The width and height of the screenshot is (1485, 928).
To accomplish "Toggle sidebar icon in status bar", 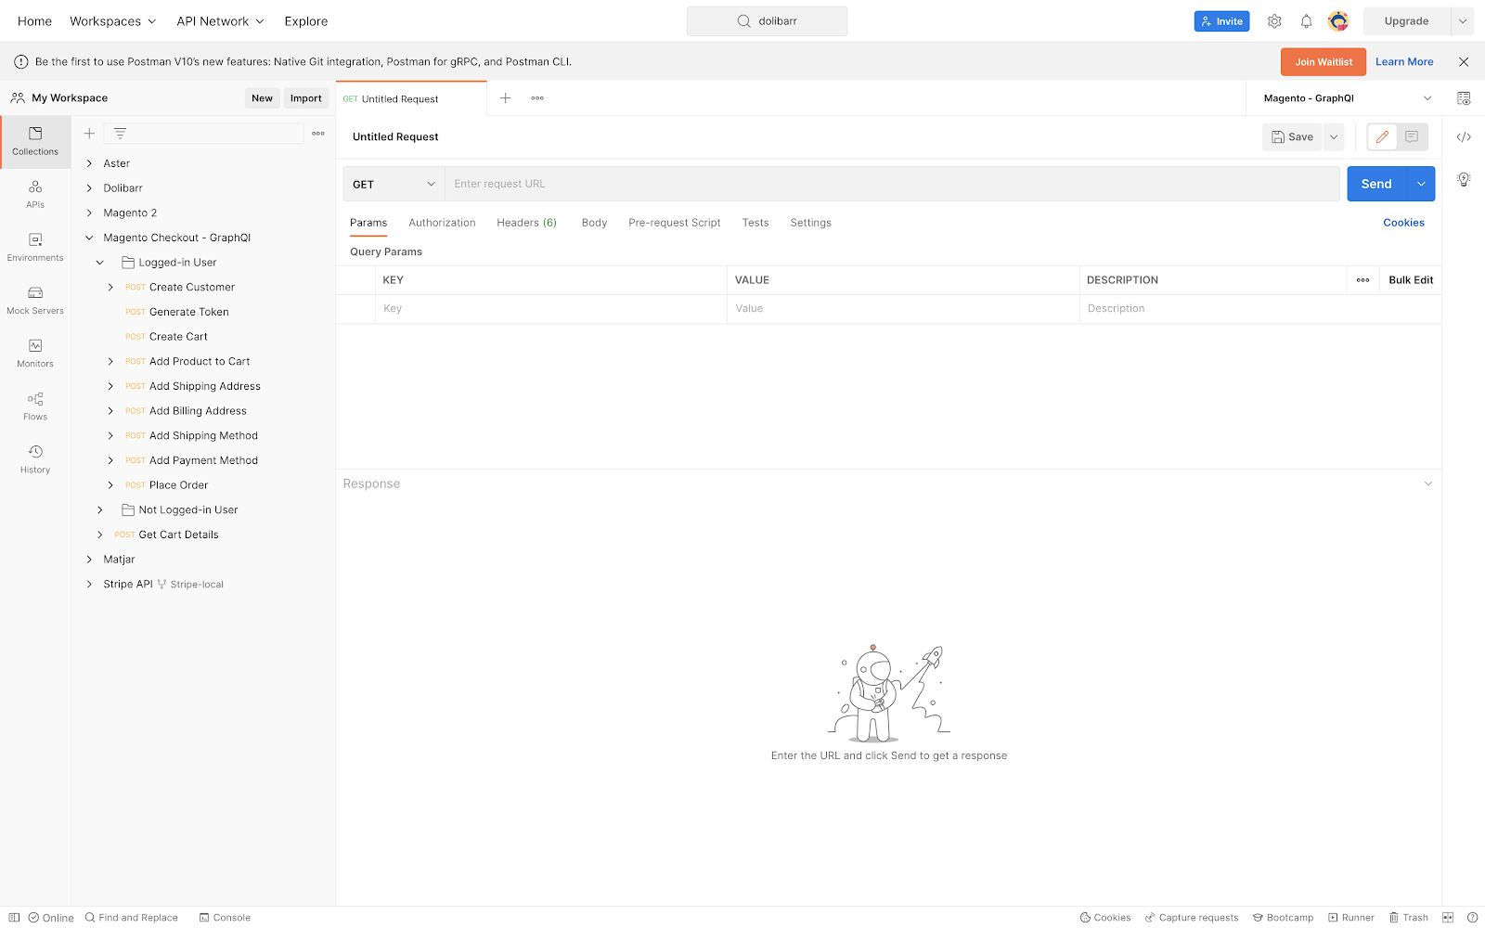I will (x=14, y=918).
